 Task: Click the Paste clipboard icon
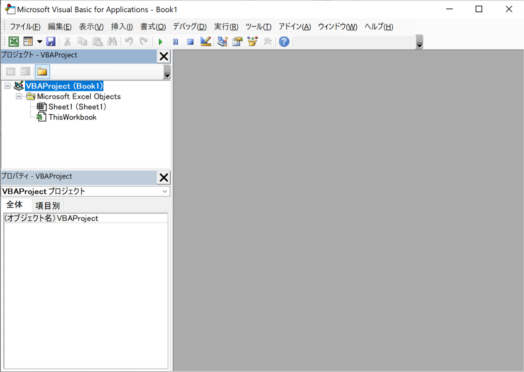click(97, 42)
